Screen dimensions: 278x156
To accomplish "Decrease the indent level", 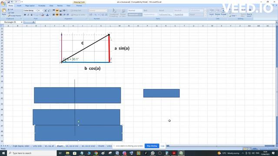I will 65,15.
